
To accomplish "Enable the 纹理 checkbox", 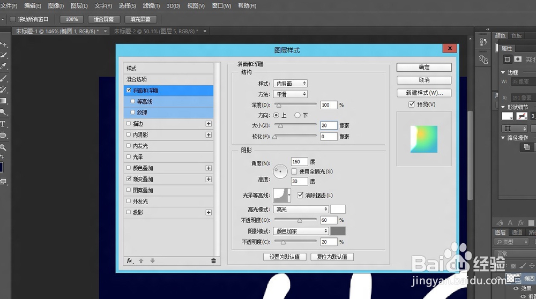I will (x=132, y=112).
